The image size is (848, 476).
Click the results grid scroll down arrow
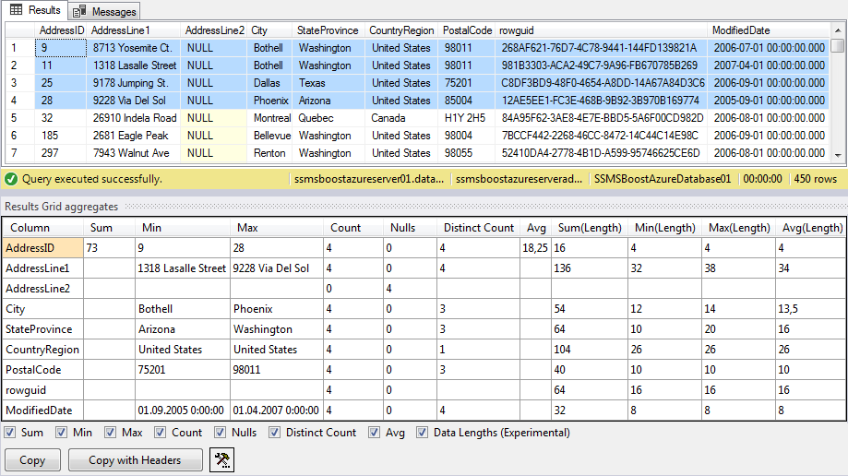(838, 155)
